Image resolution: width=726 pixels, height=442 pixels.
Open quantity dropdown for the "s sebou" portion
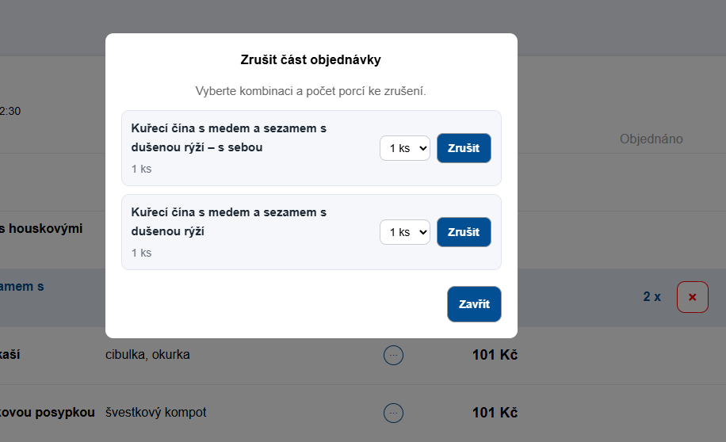pyautogui.click(x=404, y=148)
